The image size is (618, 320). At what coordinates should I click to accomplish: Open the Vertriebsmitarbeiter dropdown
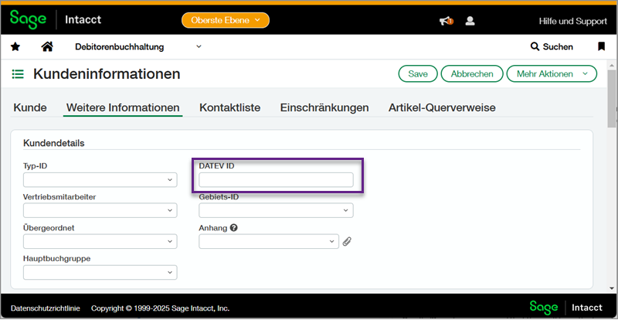100,210
